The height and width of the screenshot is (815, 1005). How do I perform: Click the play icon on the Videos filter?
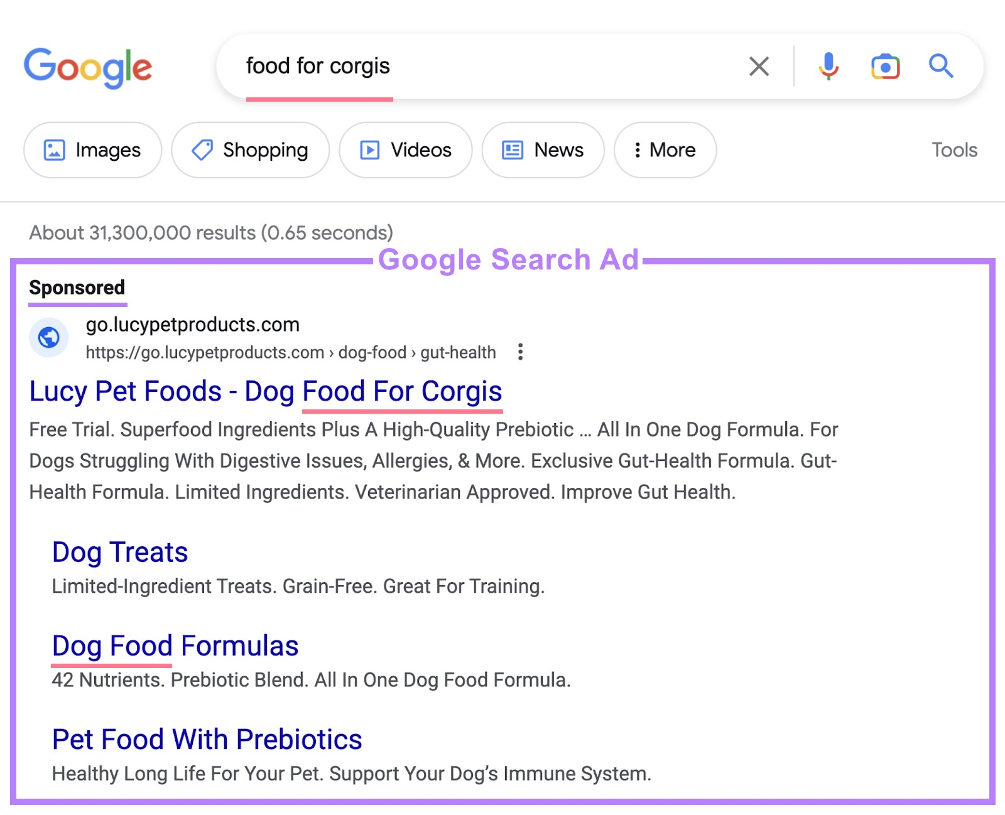click(370, 150)
